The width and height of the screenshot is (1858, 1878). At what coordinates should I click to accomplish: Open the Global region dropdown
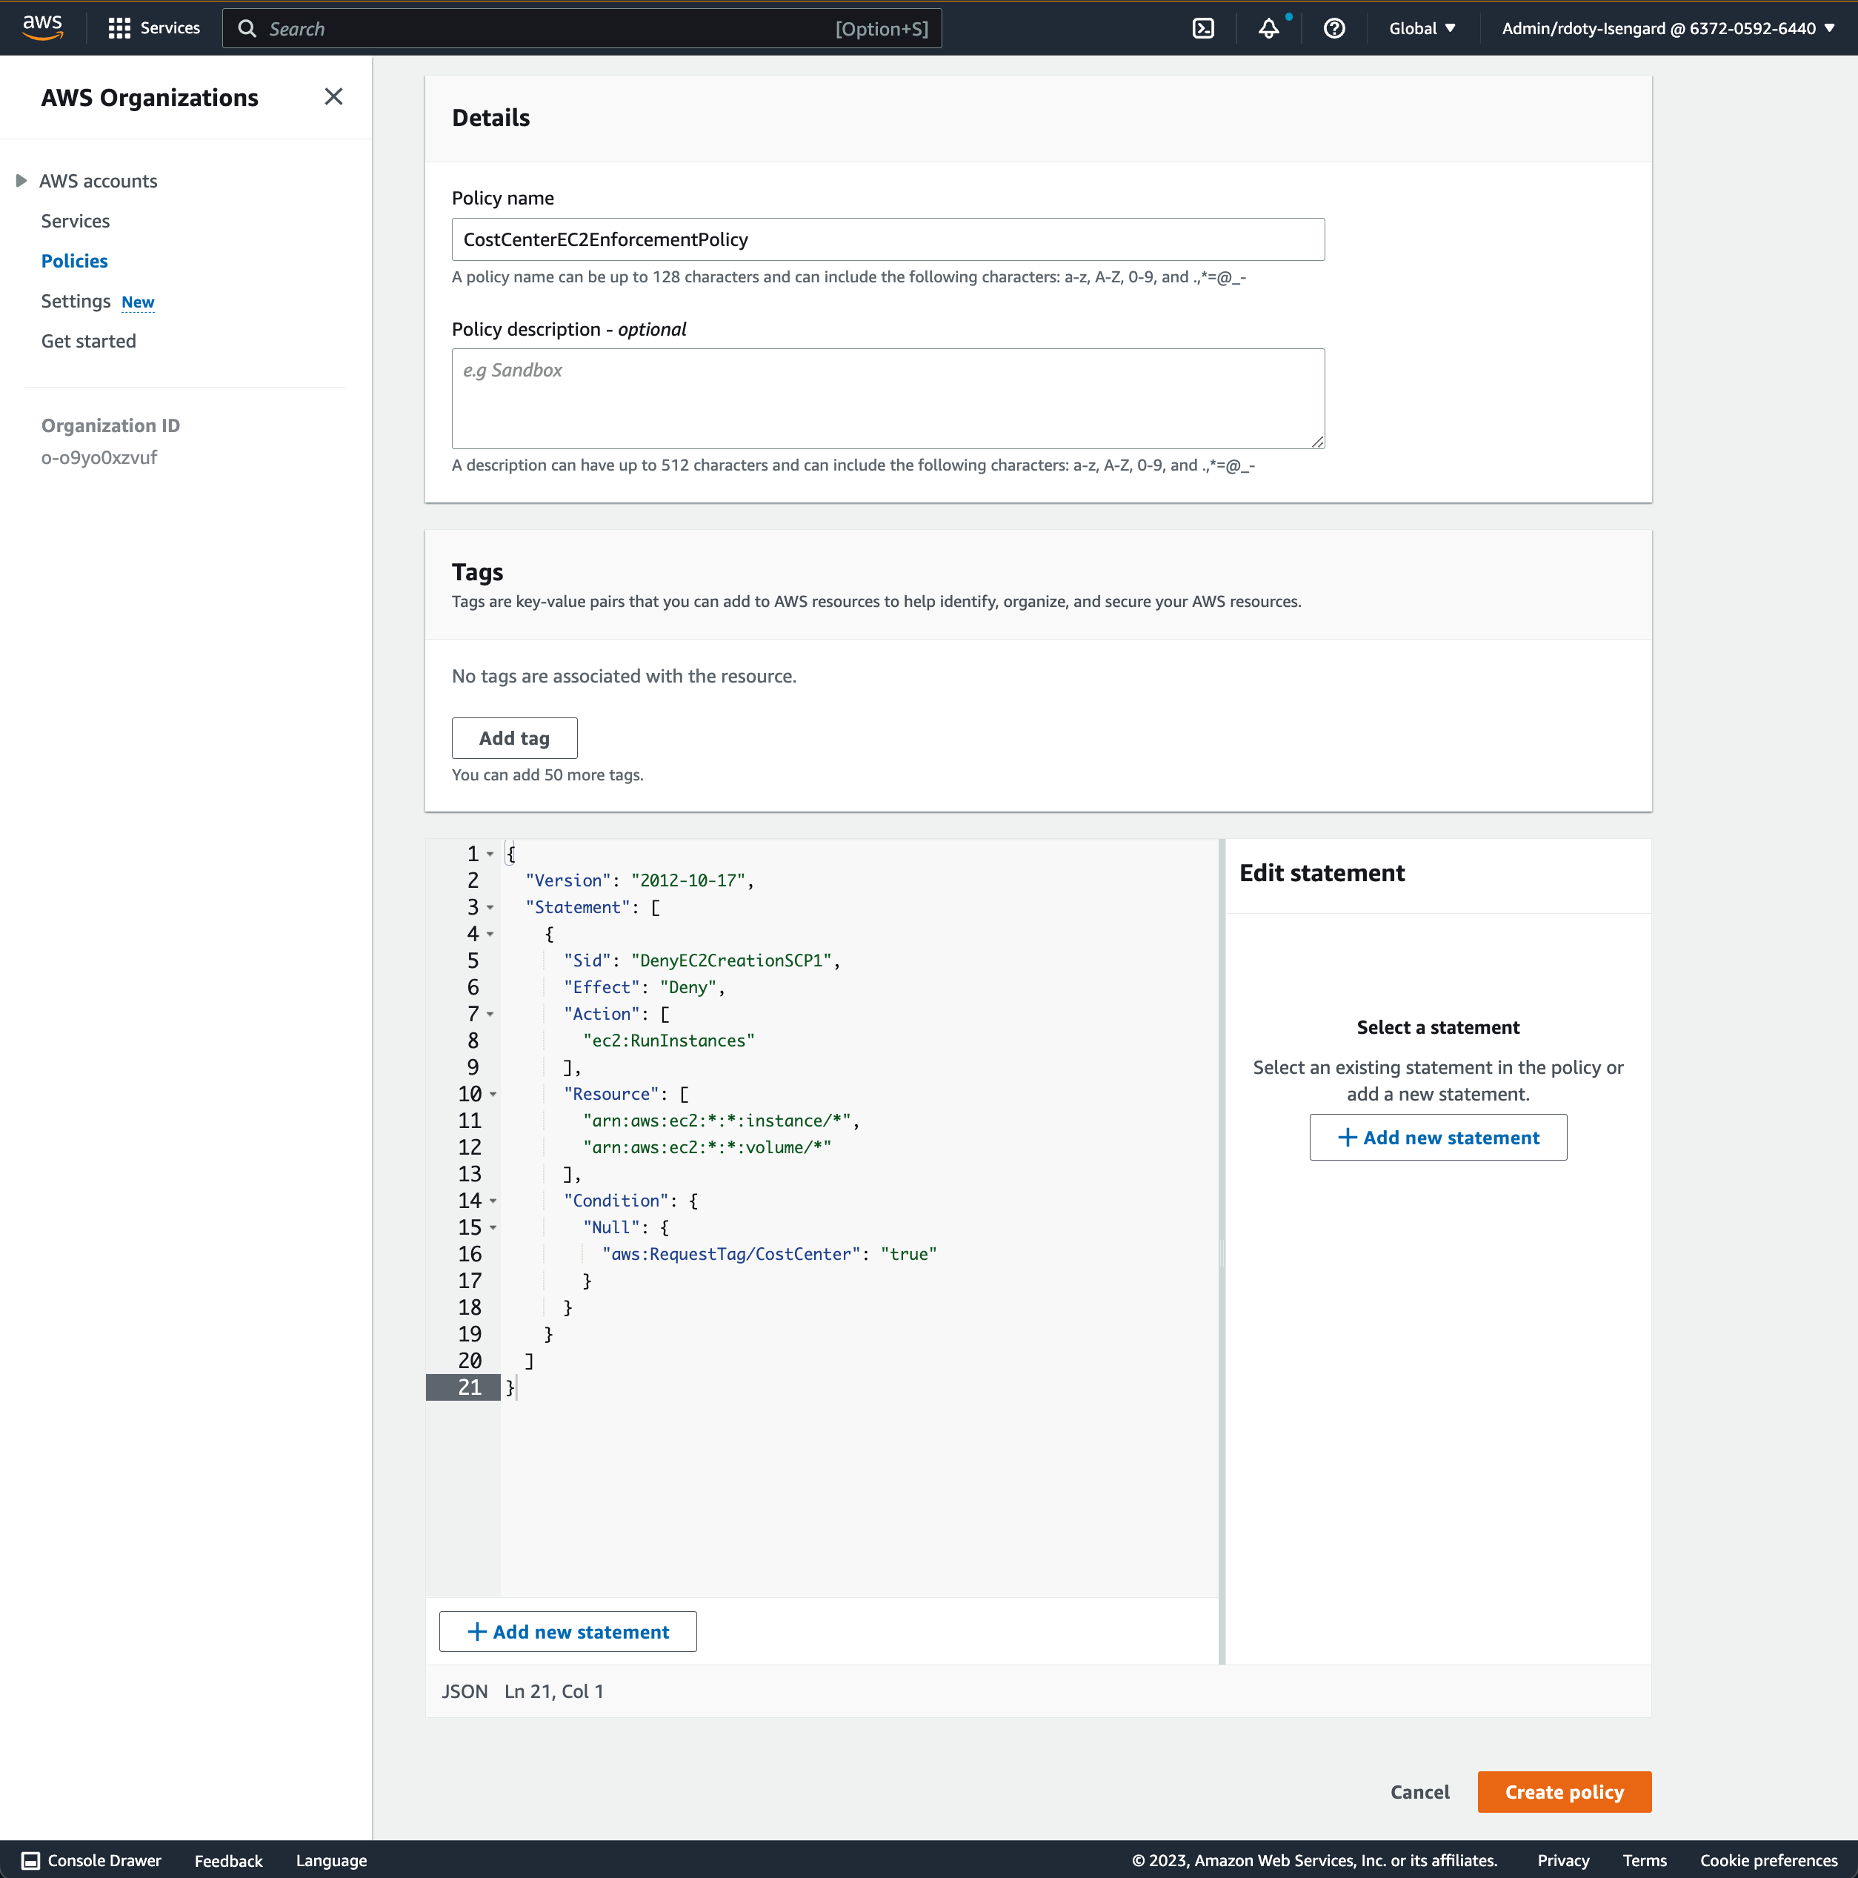pos(1421,28)
